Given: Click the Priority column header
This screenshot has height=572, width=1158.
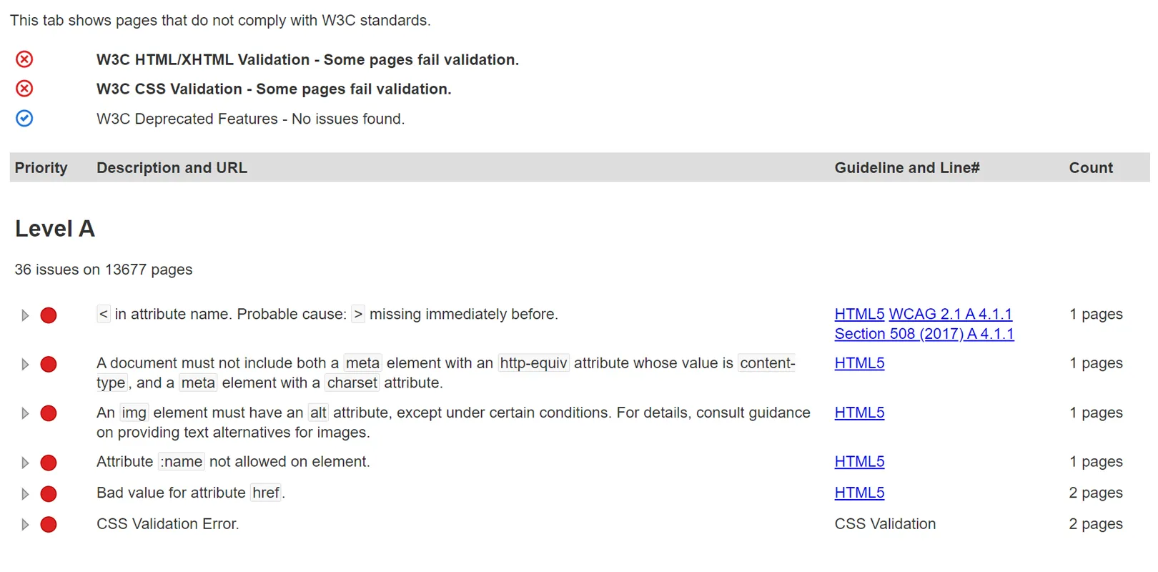Looking at the screenshot, I should [41, 168].
